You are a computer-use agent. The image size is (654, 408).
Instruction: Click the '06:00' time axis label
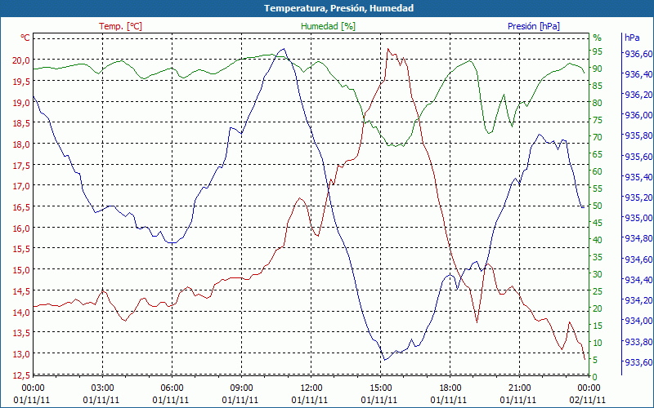172,388
